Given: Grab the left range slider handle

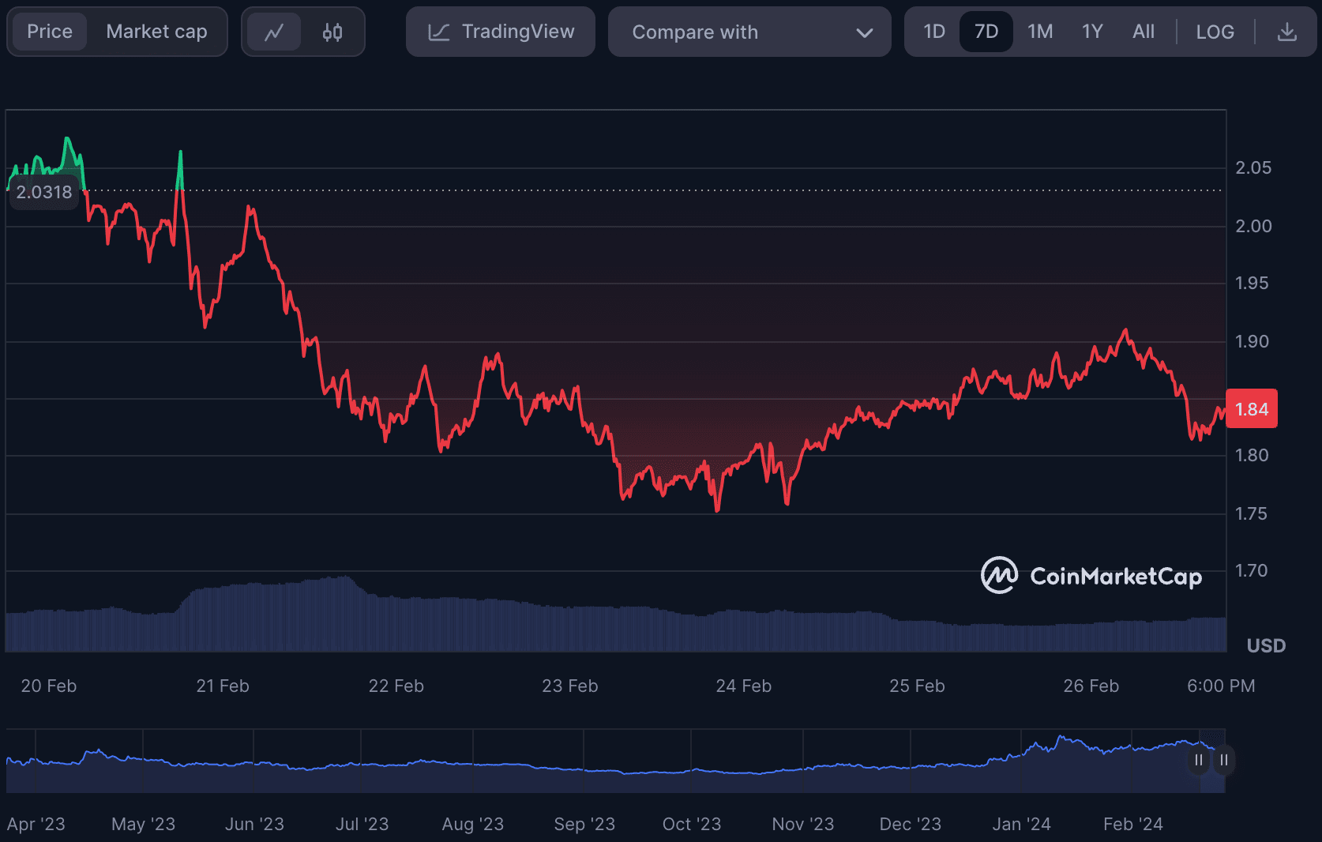Looking at the screenshot, I should tap(1199, 760).
